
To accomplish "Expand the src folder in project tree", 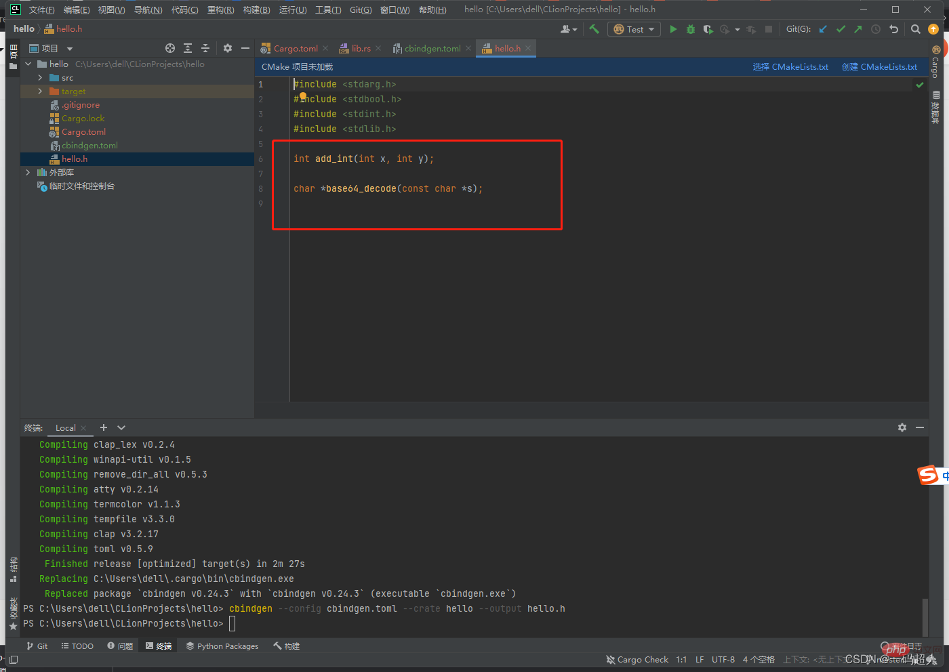I will point(40,78).
